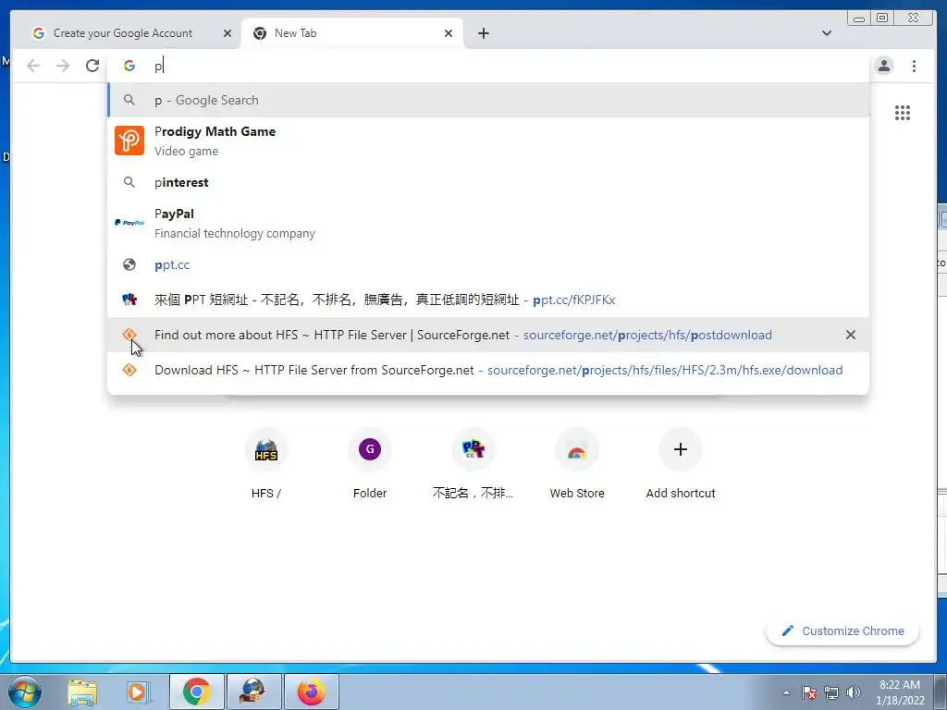Remove the HFS postdownload suggestion with X
Screen dimensions: 947x710
point(851,335)
